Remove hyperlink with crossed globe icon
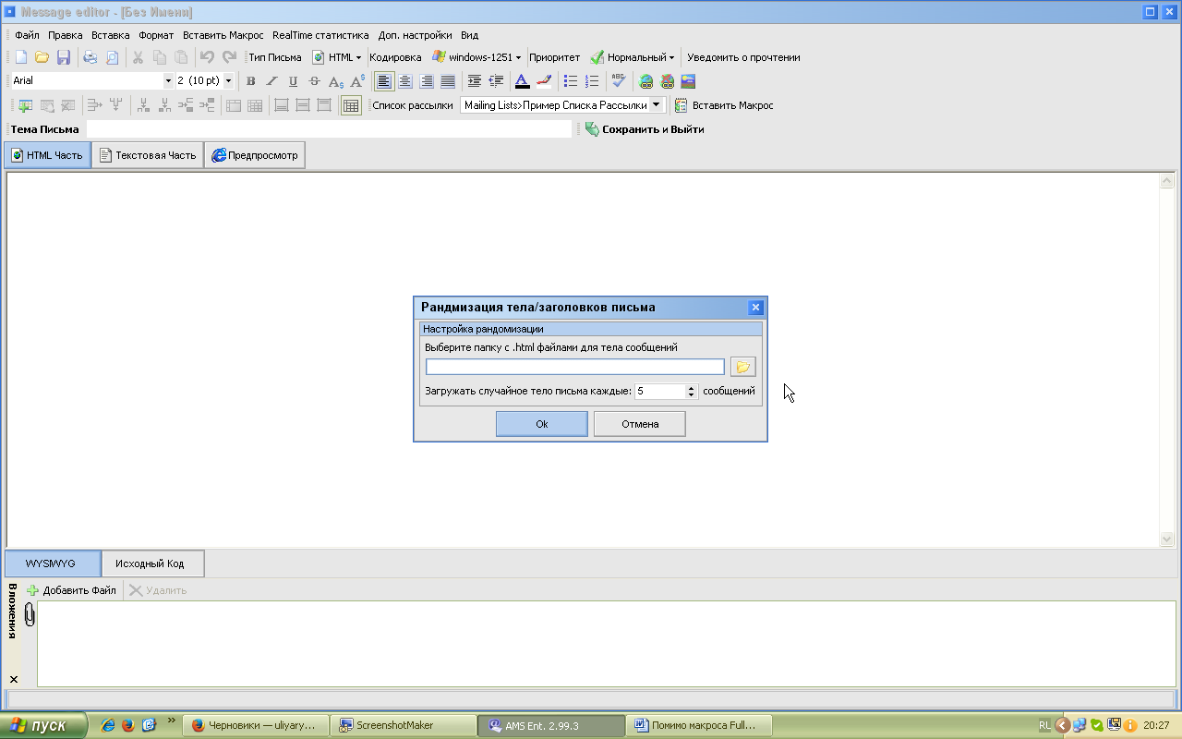The height and width of the screenshot is (739, 1182). (667, 81)
